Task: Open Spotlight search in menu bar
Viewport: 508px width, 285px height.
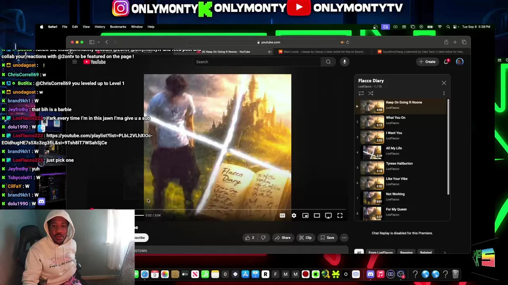Action: (448, 27)
